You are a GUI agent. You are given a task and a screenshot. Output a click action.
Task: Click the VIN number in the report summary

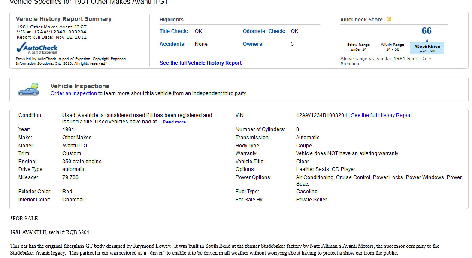click(60, 32)
